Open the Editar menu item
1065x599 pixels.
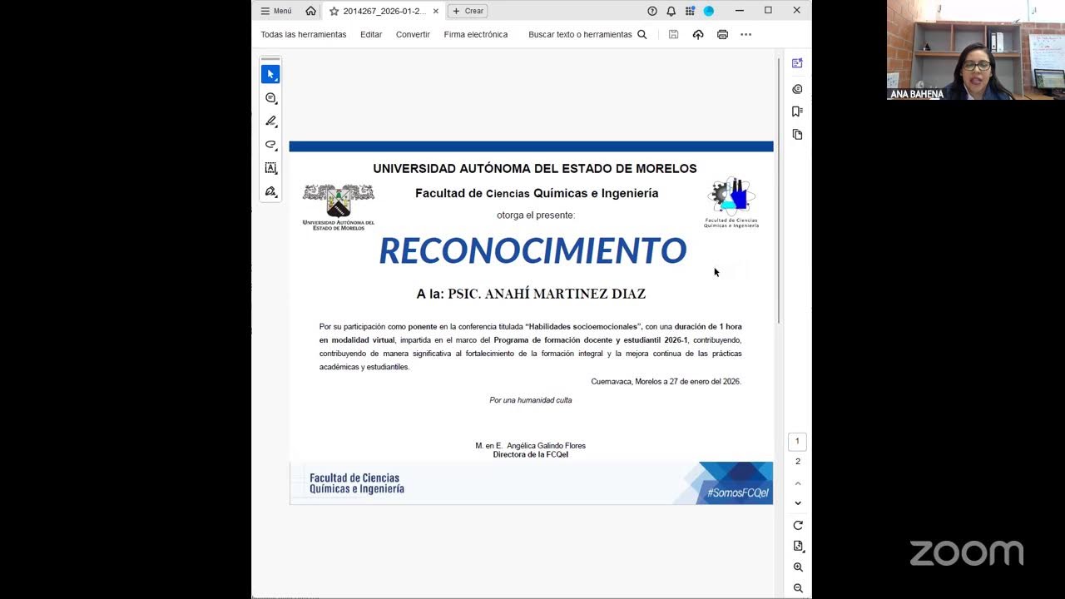pos(371,34)
